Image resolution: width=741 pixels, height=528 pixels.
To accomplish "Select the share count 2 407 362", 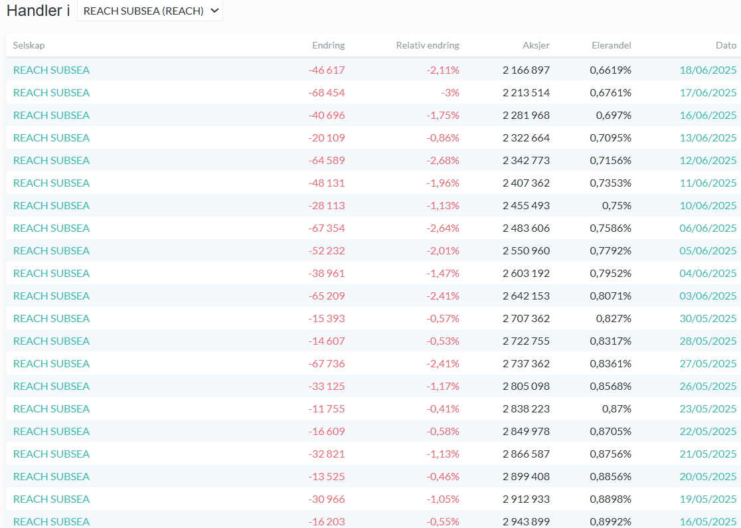I will click(526, 183).
